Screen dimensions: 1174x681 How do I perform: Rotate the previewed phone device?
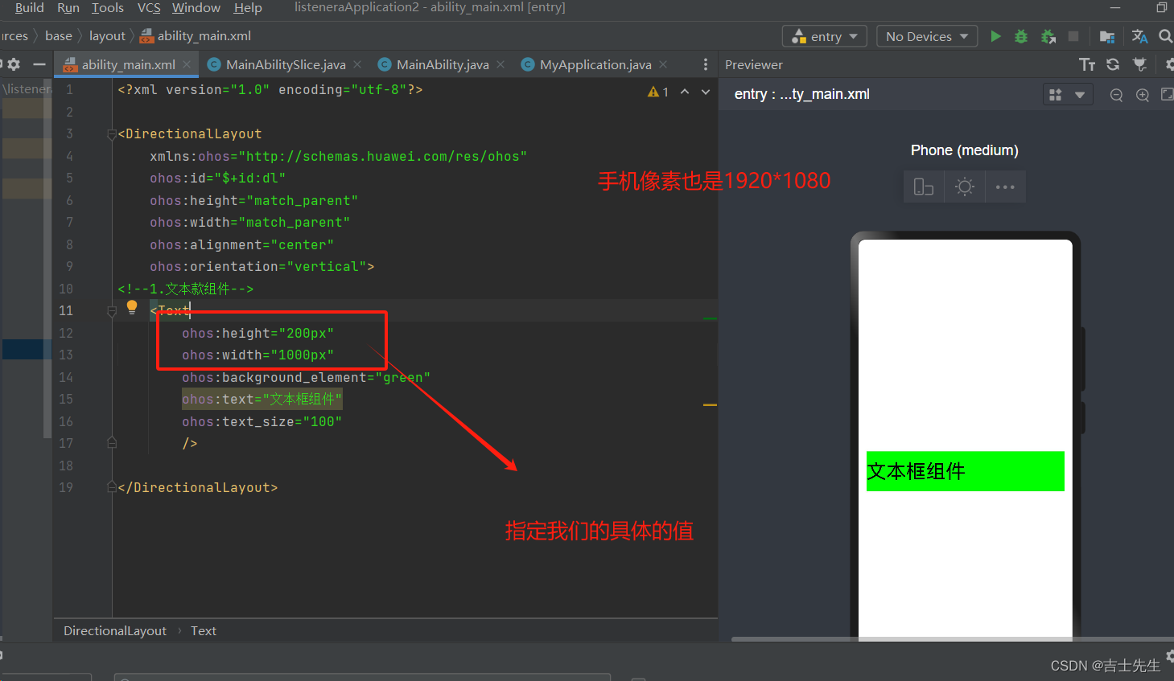[924, 187]
